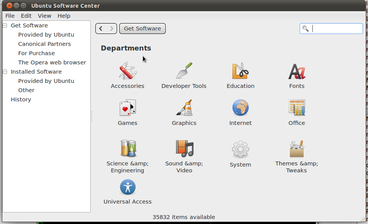Screen dimensions: 368x224
Task: Open the View menu
Action: [x=44, y=16]
